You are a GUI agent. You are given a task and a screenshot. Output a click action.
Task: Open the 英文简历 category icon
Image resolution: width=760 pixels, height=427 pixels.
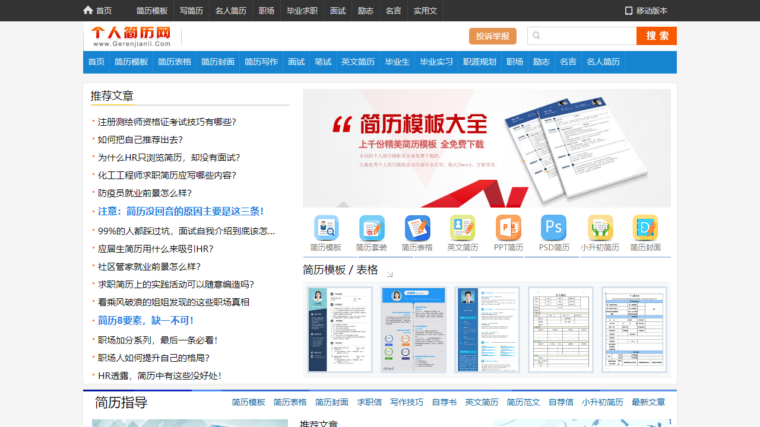coord(463,228)
